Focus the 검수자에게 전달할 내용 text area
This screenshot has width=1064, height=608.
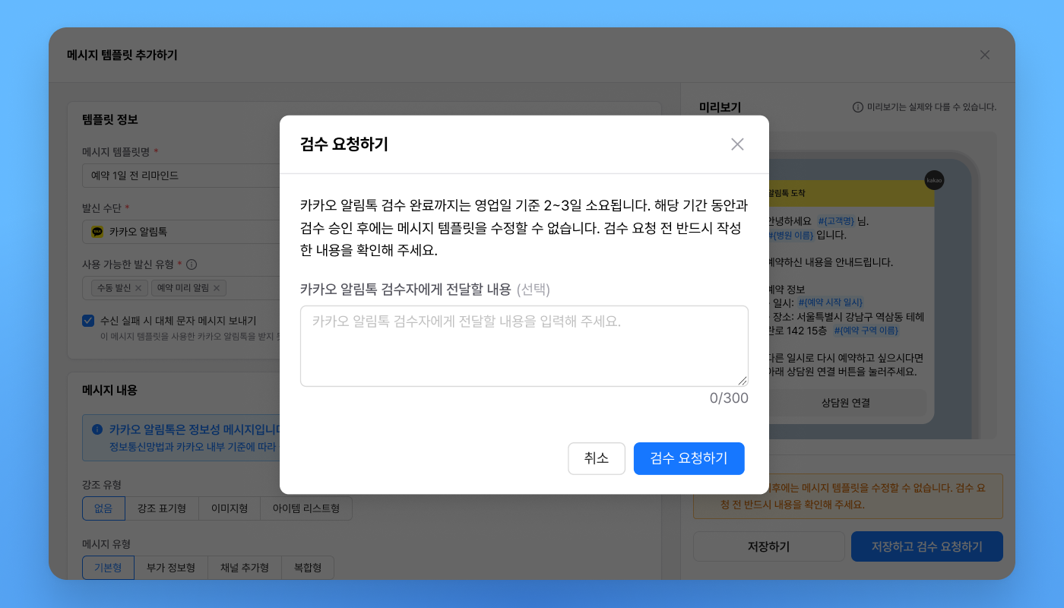[x=524, y=346]
